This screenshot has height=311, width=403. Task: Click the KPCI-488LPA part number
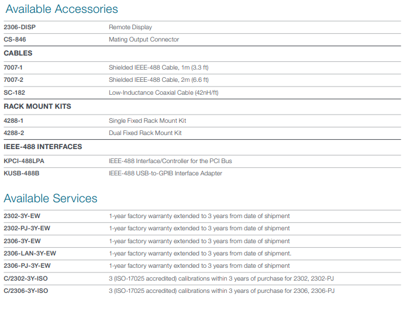pos(24,161)
